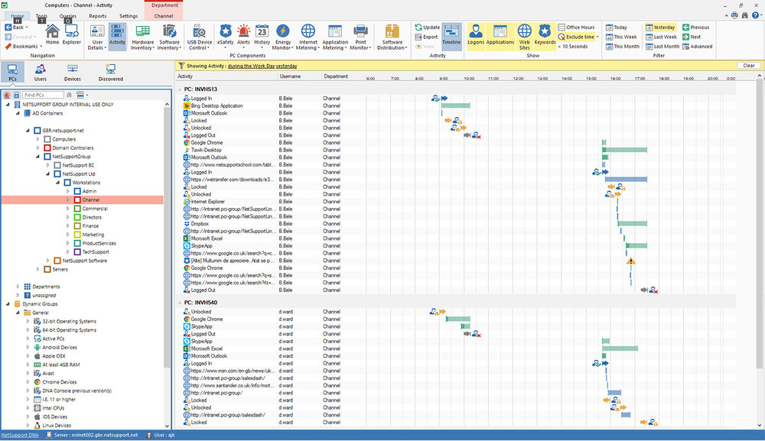The width and height of the screenshot is (765, 441).
Task: Select the Activity component icon
Action: pyautogui.click(x=117, y=35)
